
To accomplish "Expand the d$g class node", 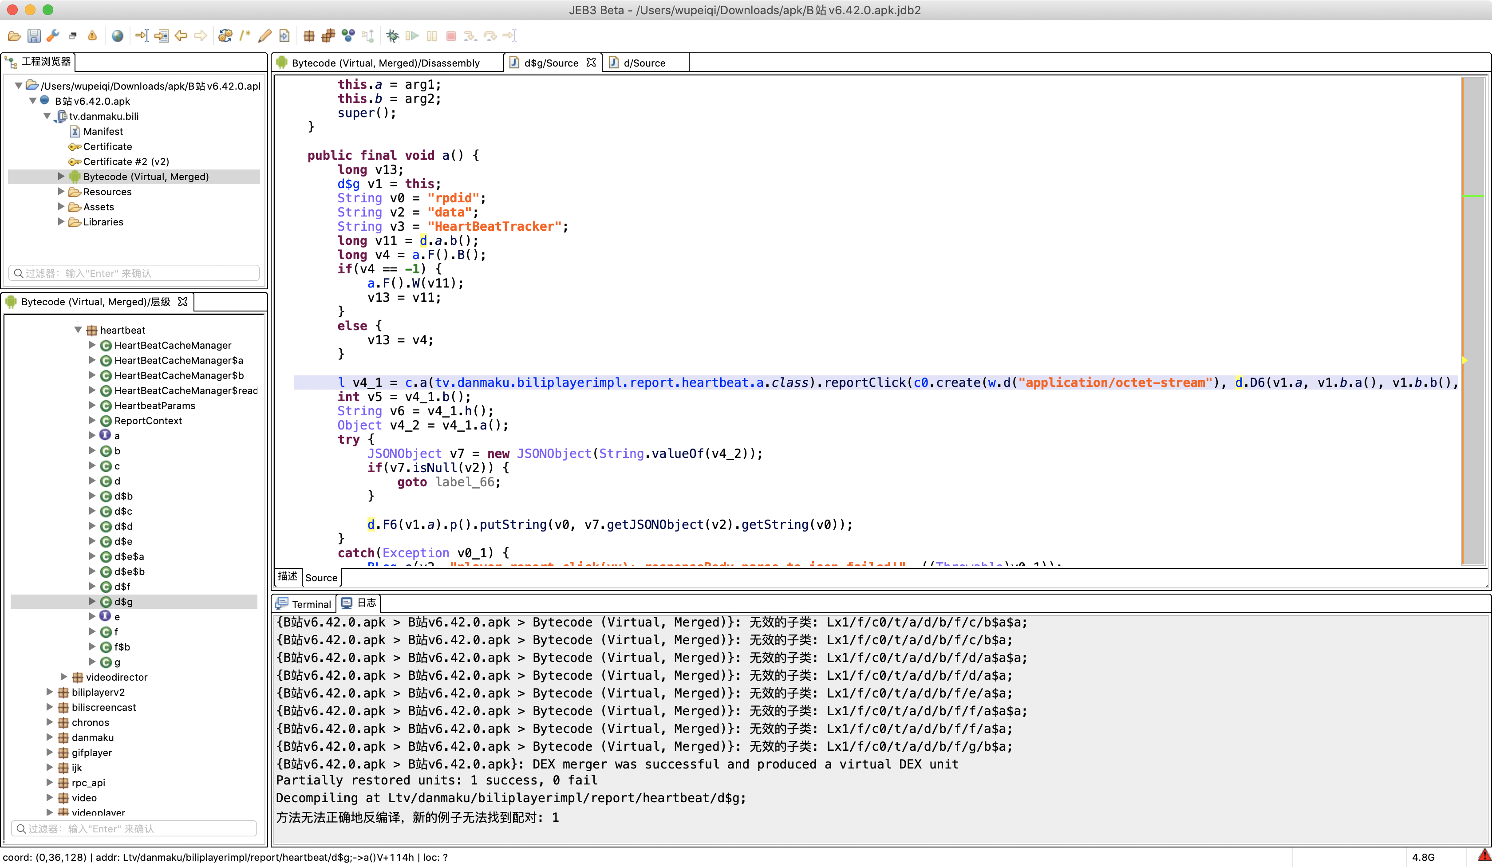I will (92, 601).
